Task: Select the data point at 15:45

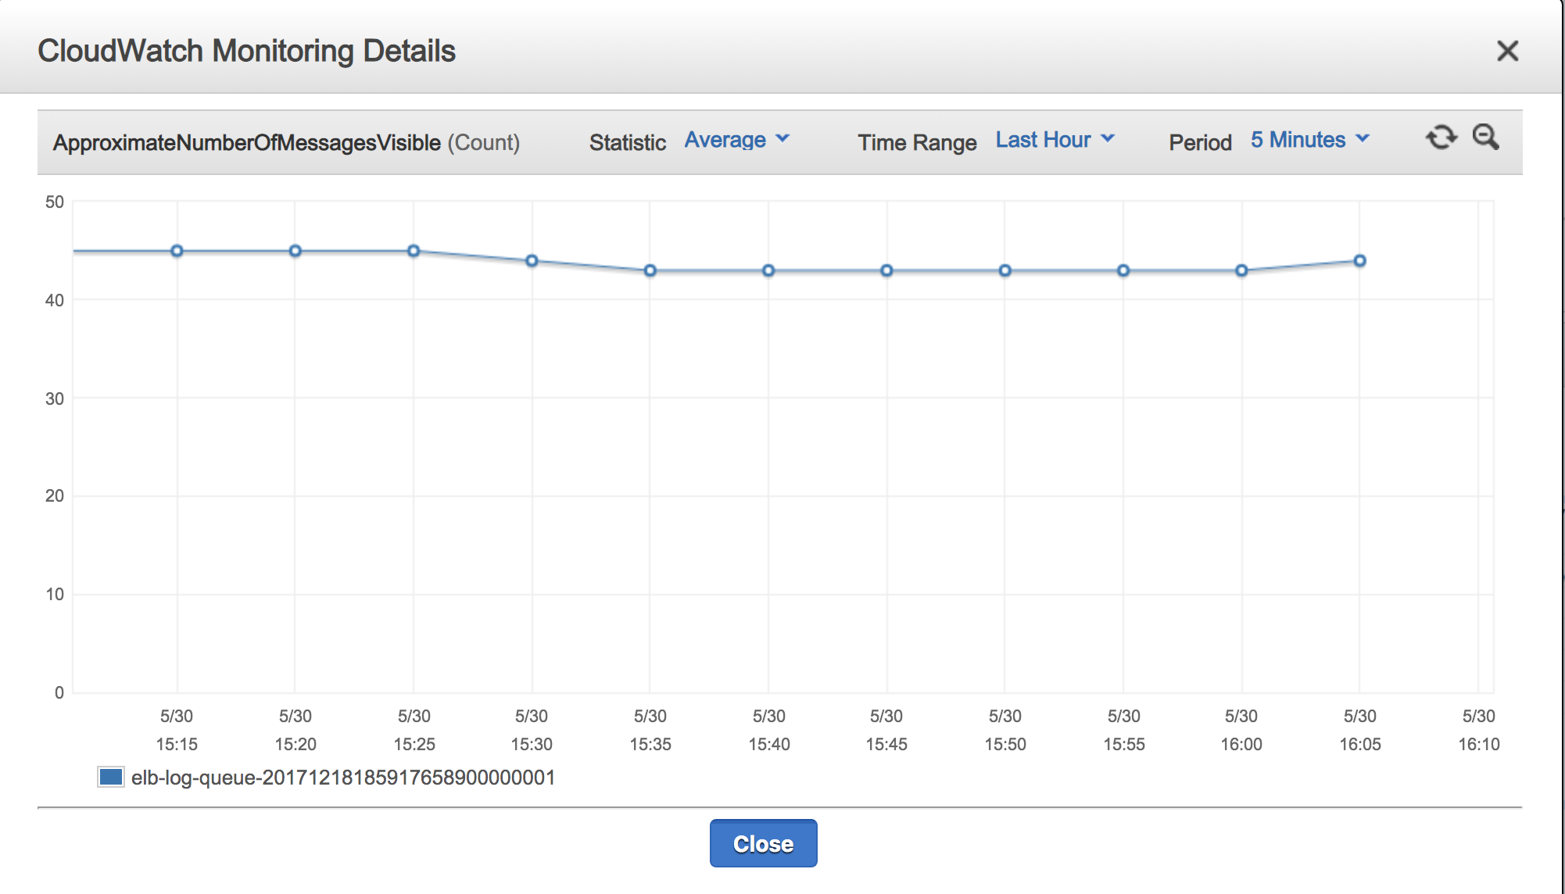Action: (x=886, y=270)
